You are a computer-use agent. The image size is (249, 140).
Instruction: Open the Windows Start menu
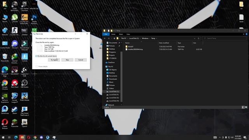click(3, 137)
